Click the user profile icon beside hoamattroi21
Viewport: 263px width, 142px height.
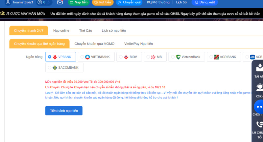8,2
